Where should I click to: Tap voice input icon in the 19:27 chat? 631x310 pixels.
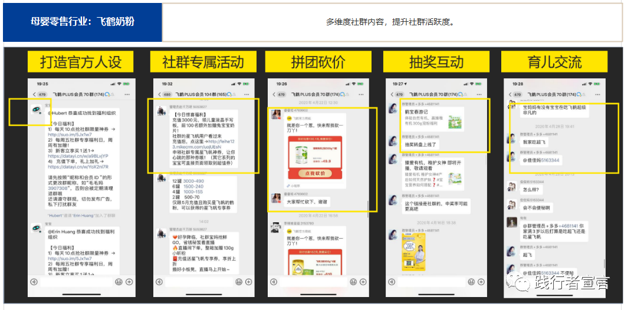pyautogui.click(x=392, y=282)
